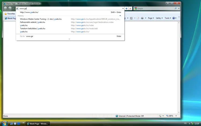The image size is (201, 126).
Task: Select 'Felhasználói adatok' history suggestion
Action: tap(32, 22)
